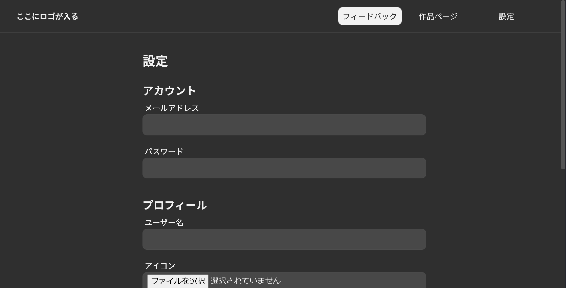Focus the パスワード input box

pos(284,168)
